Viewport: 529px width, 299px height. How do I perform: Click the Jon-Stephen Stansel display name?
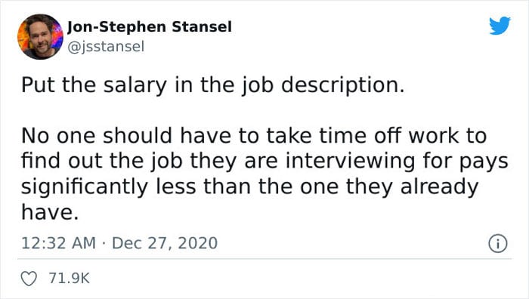[150, 27]
